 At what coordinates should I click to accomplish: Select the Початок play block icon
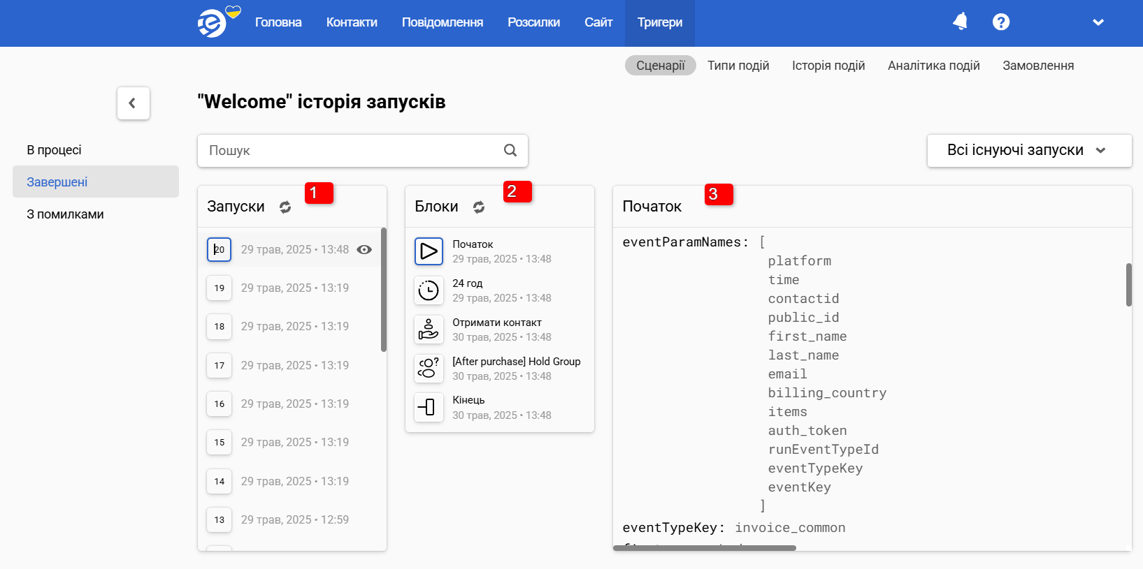[x=429, y=251]
